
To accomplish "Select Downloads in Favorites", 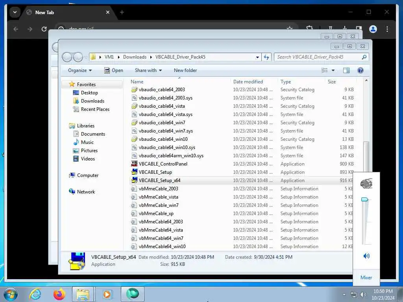I will pyautogui.click(x=92, y=101).
